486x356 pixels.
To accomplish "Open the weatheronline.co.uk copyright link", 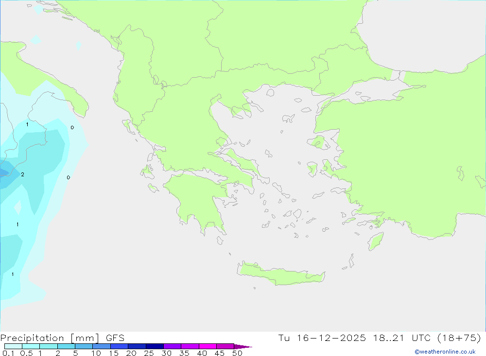I will tap(445, 352).
